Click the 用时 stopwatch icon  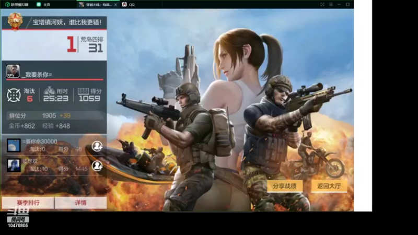49,91
